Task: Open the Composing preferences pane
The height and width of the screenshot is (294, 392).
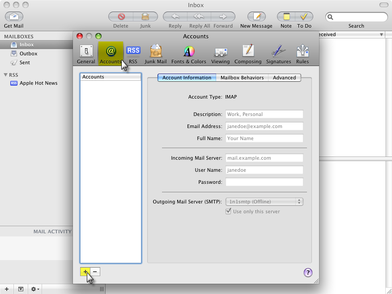Action: click(x=248, y=54)
